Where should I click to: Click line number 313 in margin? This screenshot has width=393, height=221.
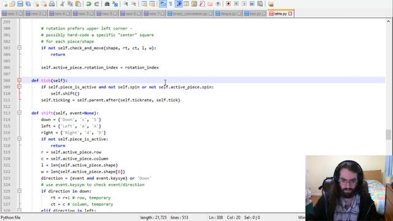pyautogui.click(x=7, y=113)
